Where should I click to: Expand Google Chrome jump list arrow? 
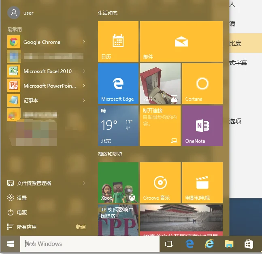click(x=84, y=42)
